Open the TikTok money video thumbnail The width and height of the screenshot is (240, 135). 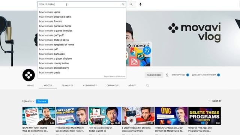(x=105, y=116)
